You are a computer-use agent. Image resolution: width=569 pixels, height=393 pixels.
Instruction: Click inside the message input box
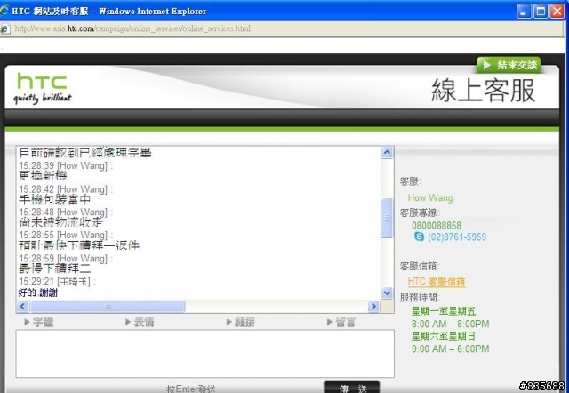click(x=205, y=354)
